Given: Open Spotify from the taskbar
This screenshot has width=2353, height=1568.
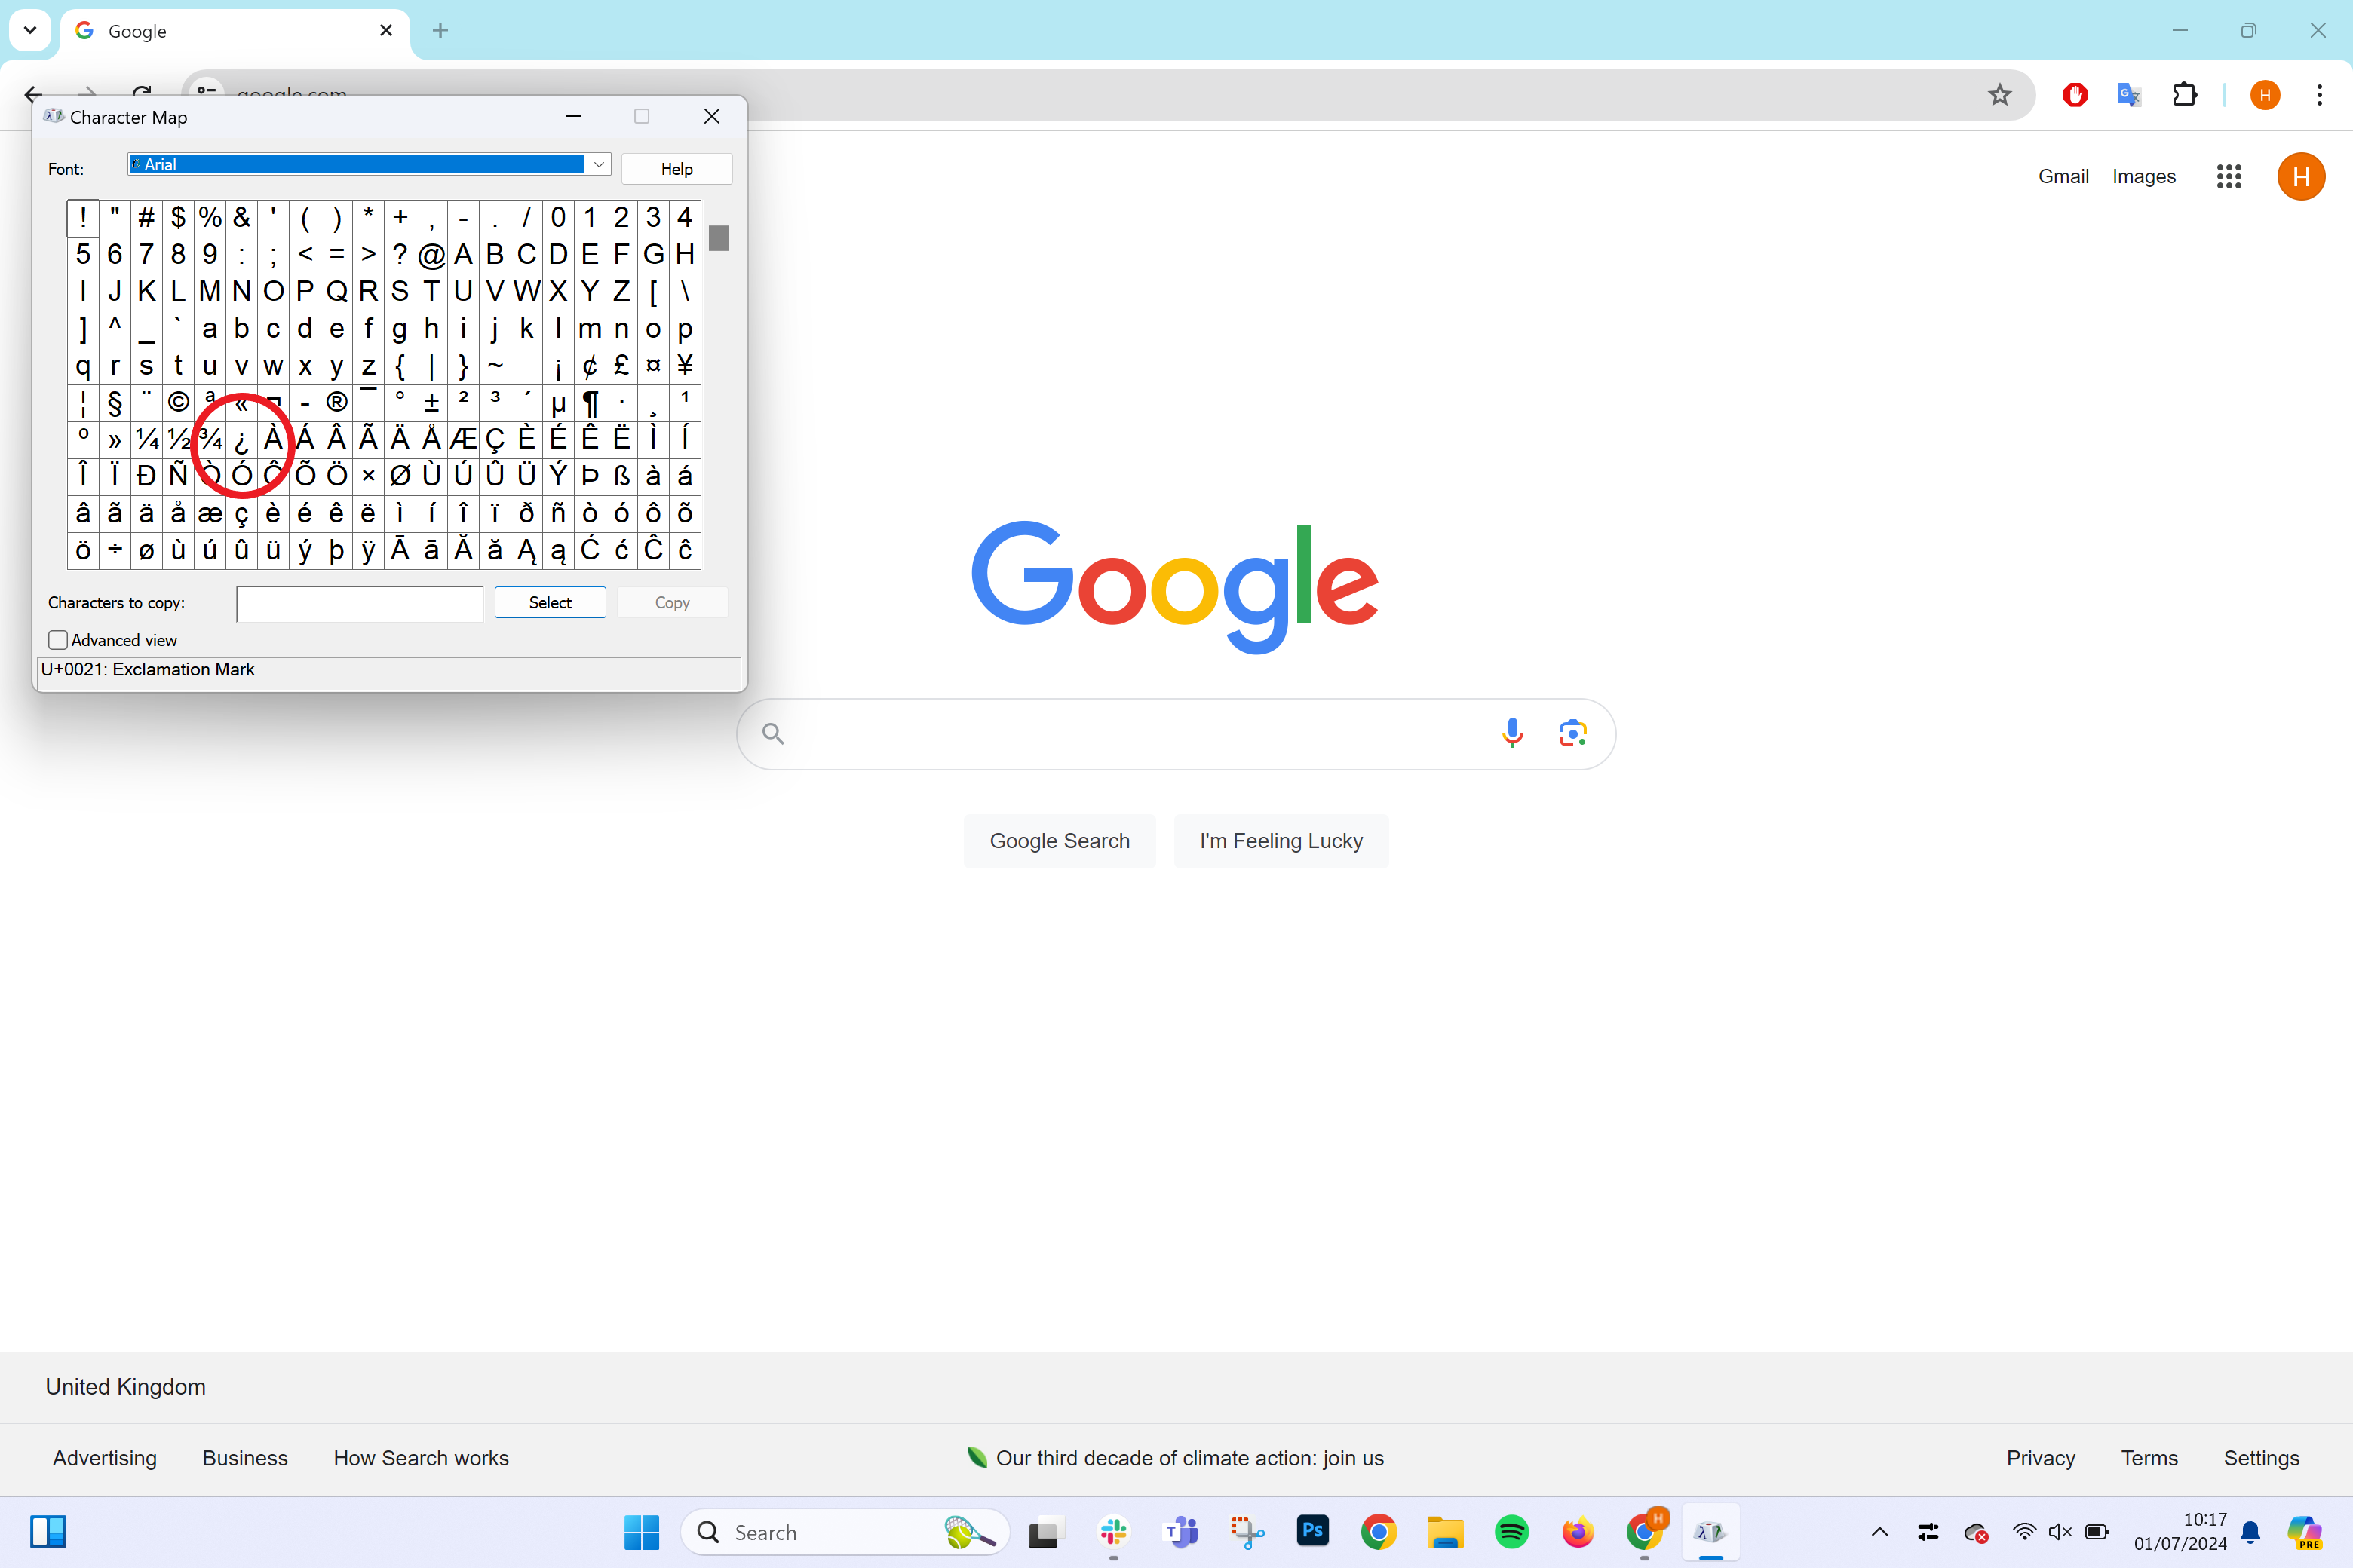Looking at the screenshot, I should coord(1511,1532).
